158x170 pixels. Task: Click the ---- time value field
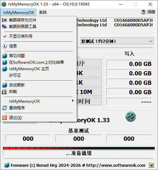click(x=129, y=102)
